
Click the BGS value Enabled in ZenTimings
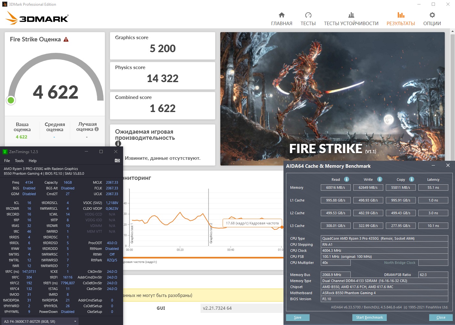[x=29, y=188]
